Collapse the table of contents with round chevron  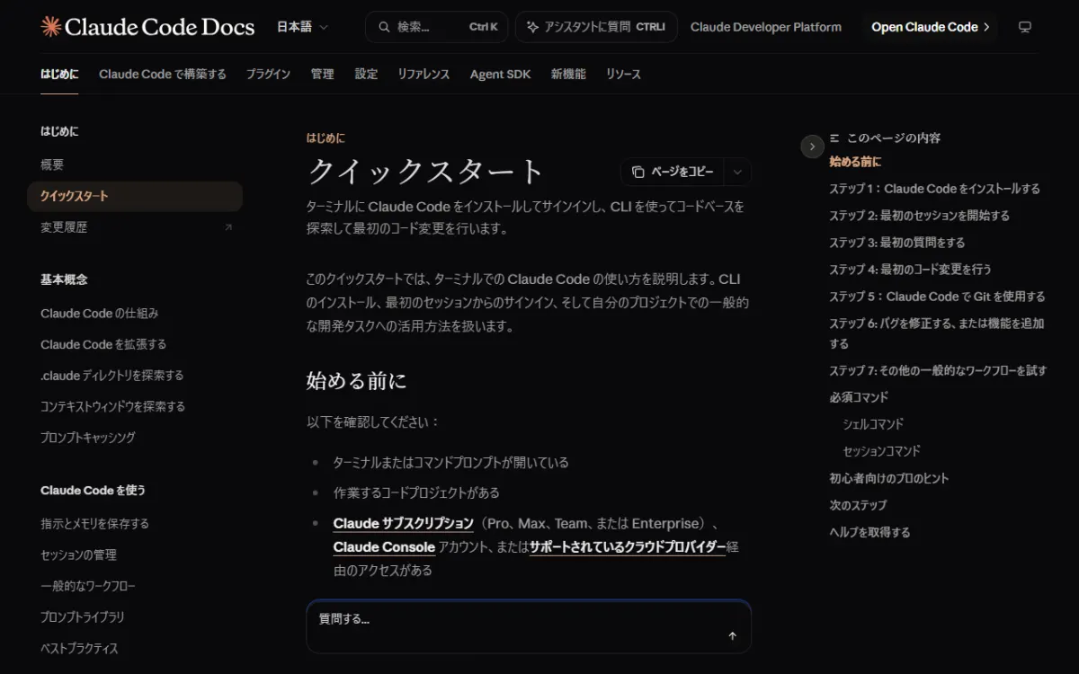click(x=812, y=146)
